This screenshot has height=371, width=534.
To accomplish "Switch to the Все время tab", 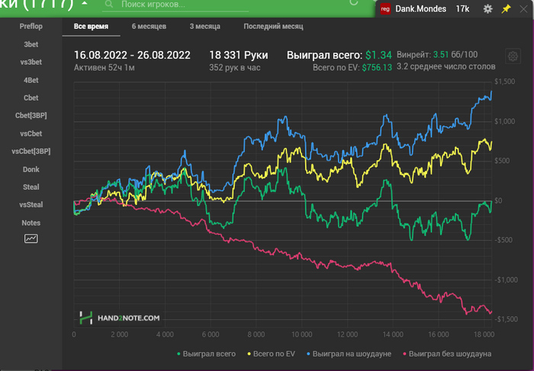I will (91, 27).
